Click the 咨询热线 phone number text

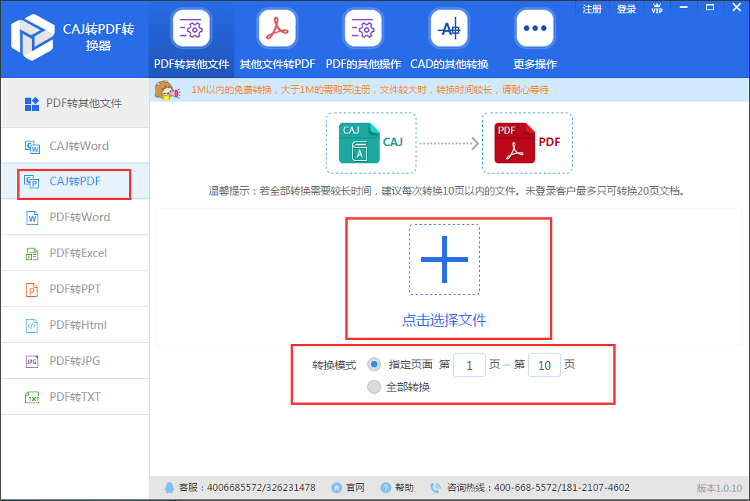click(538, 488)
